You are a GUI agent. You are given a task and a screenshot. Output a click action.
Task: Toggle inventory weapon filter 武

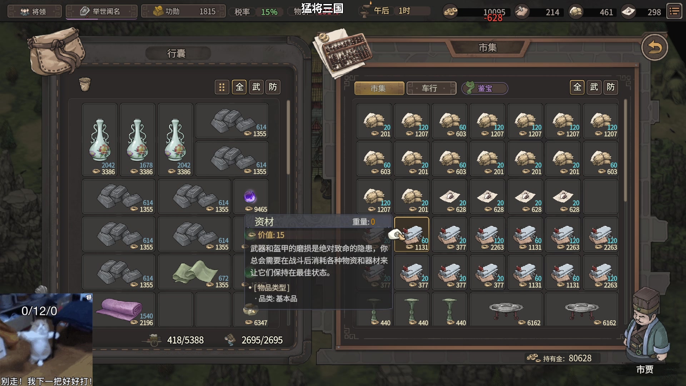[256, 87]
